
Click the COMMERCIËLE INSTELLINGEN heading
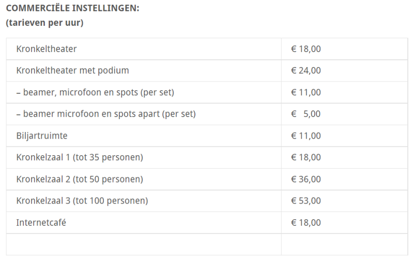click(x=73, y=9)
